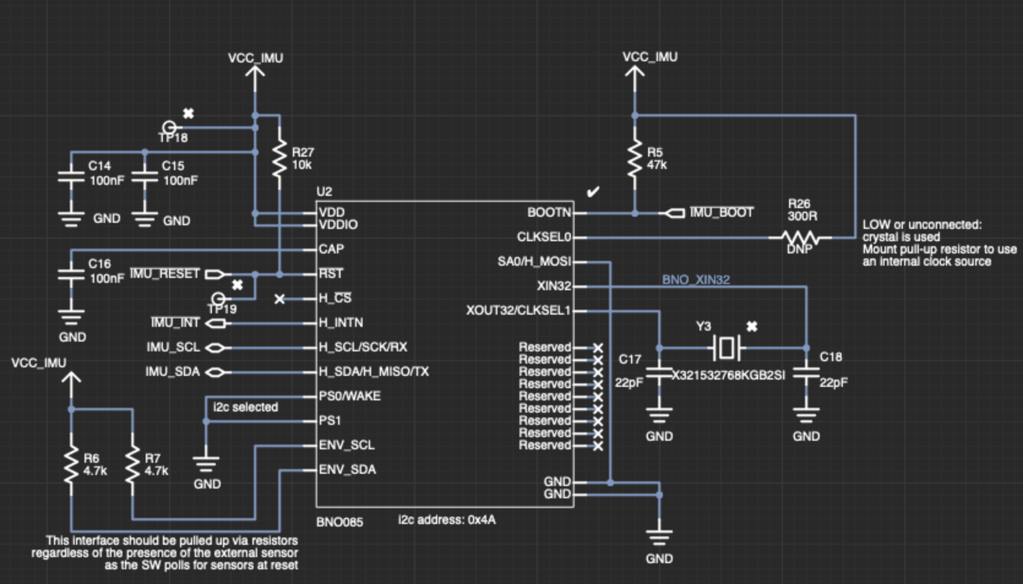Click the IMU_SDA port symbol
Viewport: 1023px width, 584px height.
(215, 372)
